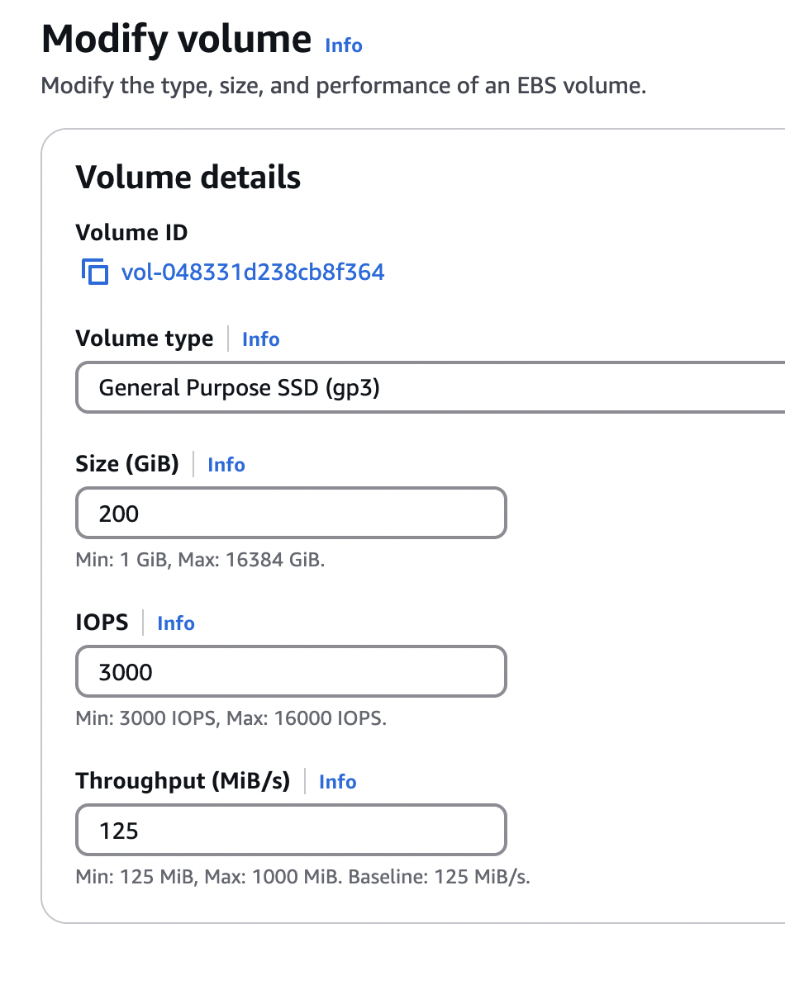The image size is (785, 985).
Task: Click into the IOPS input field
Action: 290,672
